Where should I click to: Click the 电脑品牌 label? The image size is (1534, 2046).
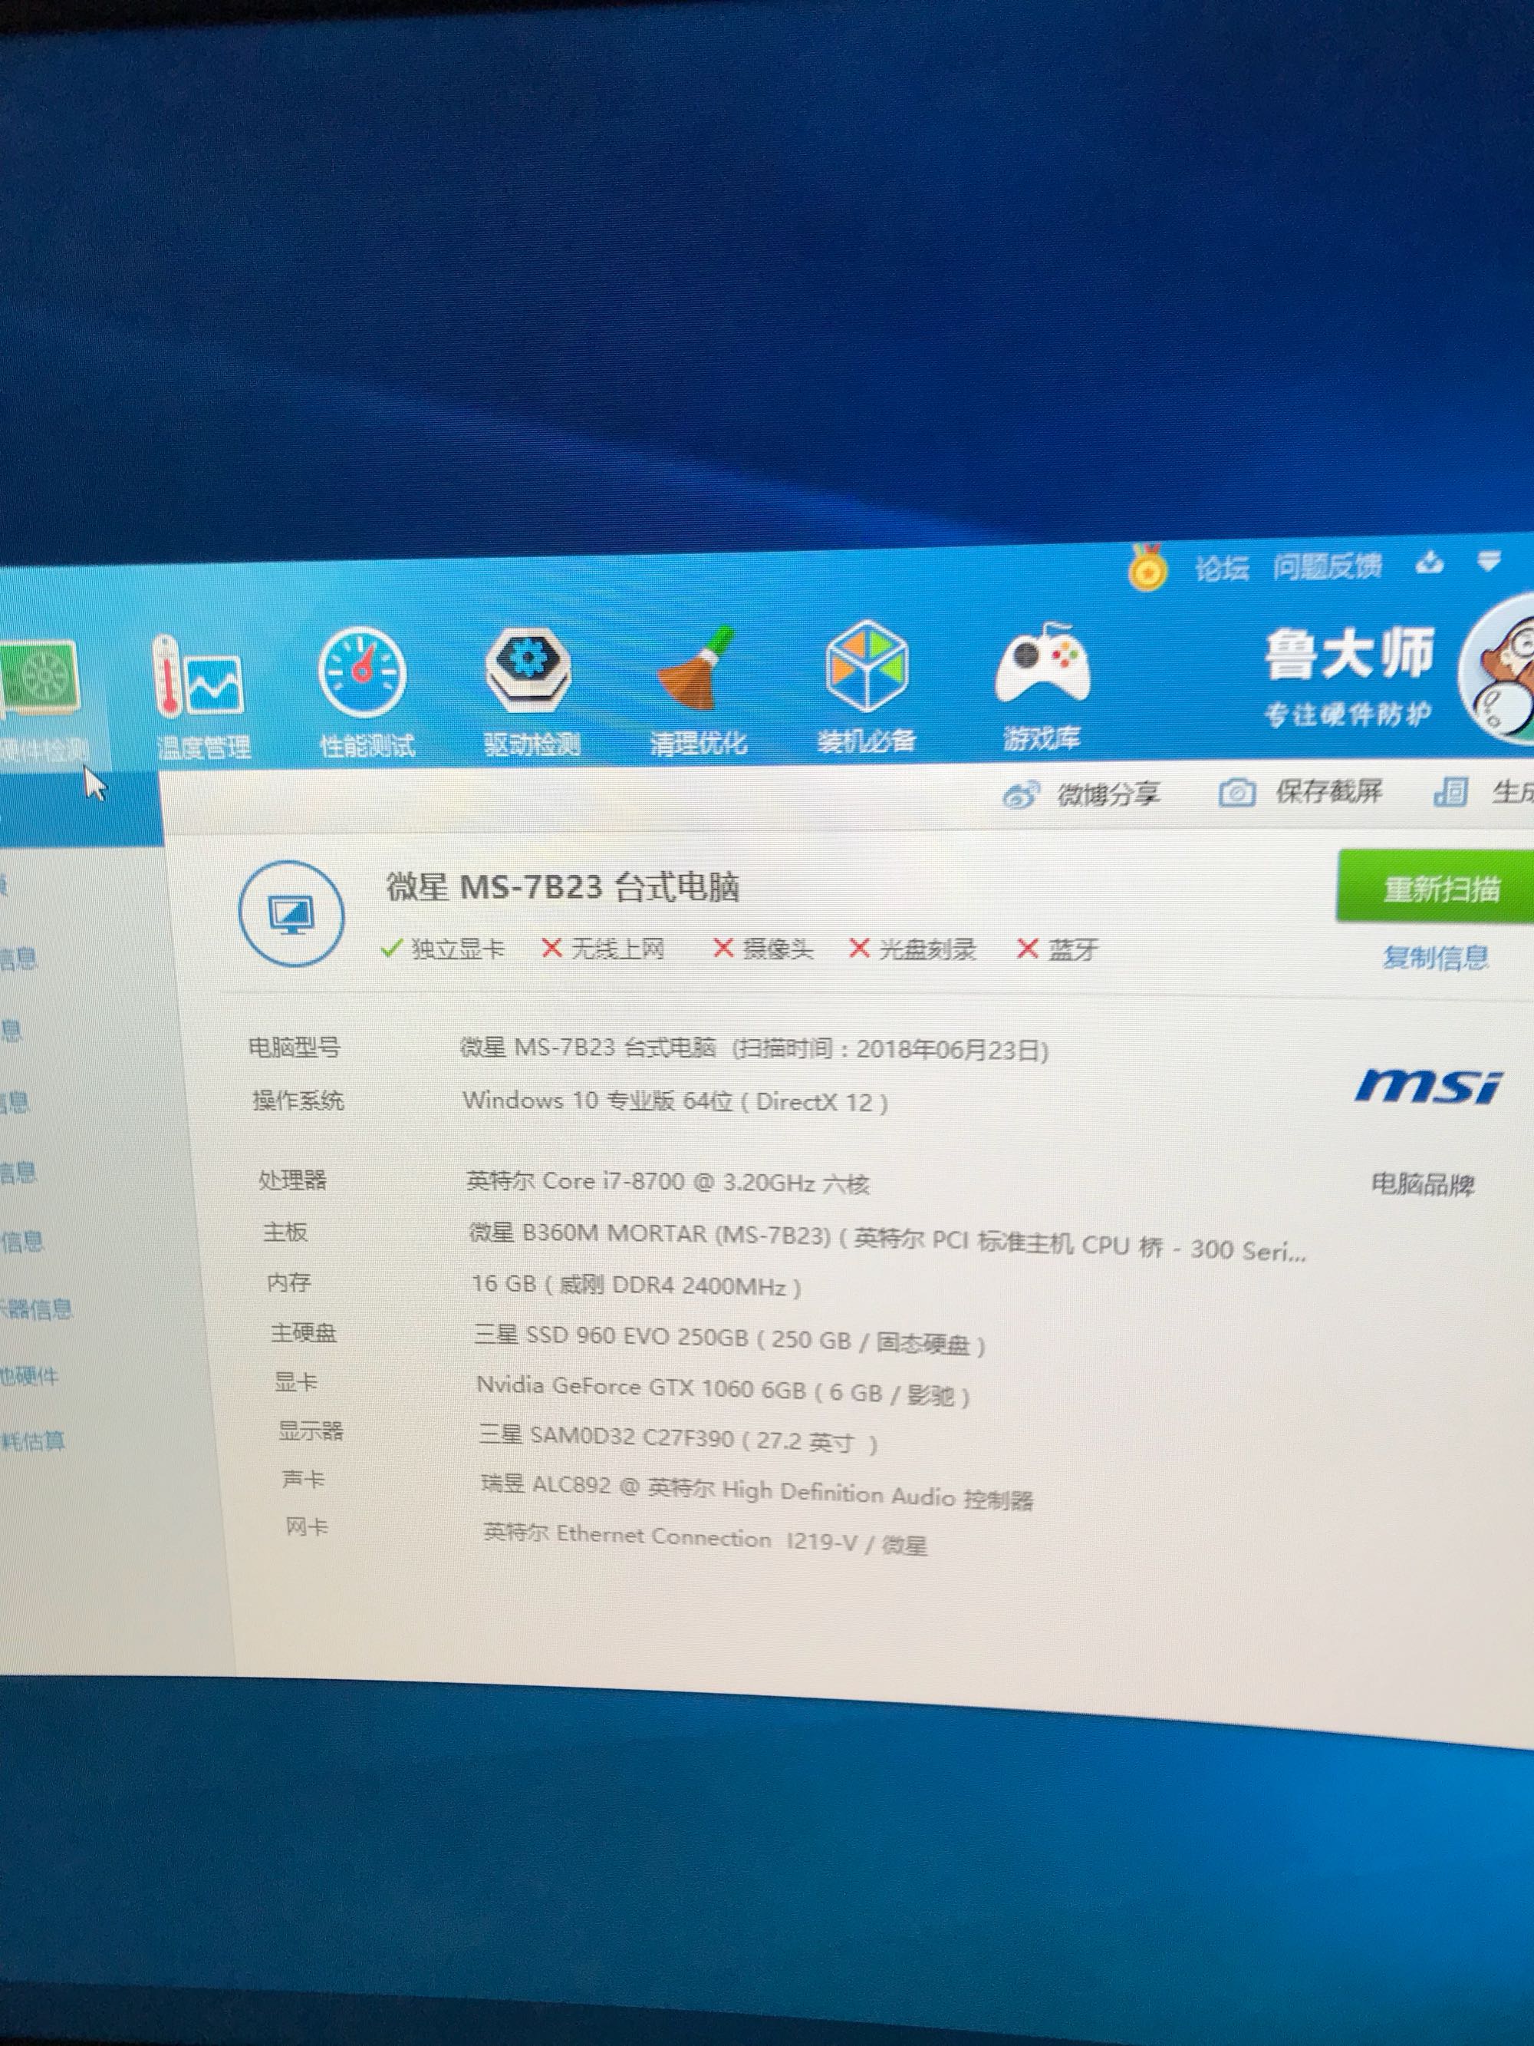[x=1422, y=1183]
